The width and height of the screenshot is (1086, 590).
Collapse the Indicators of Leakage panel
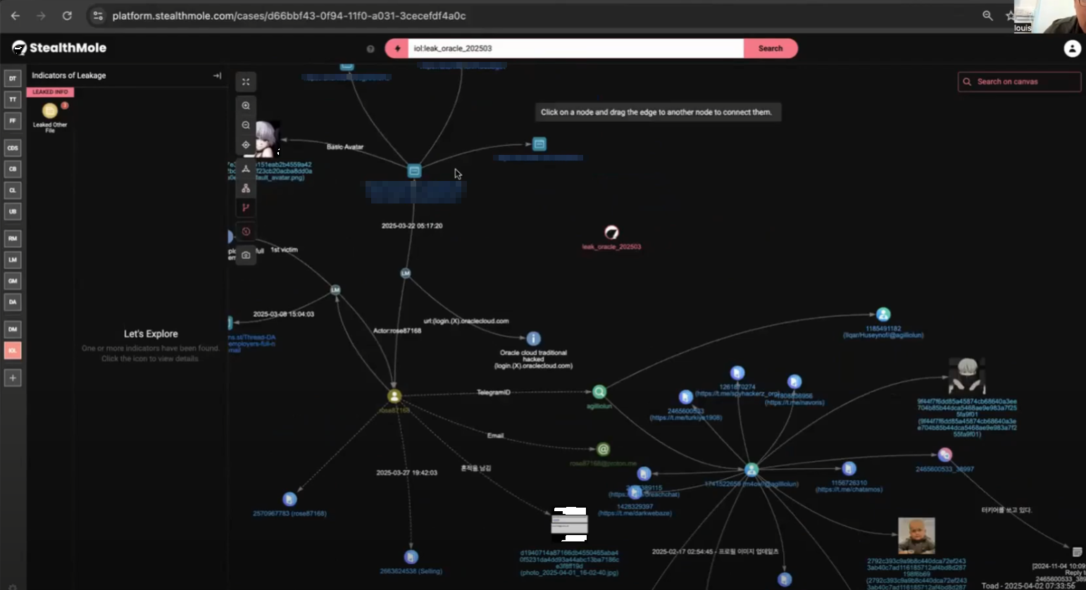coord(217,75)
